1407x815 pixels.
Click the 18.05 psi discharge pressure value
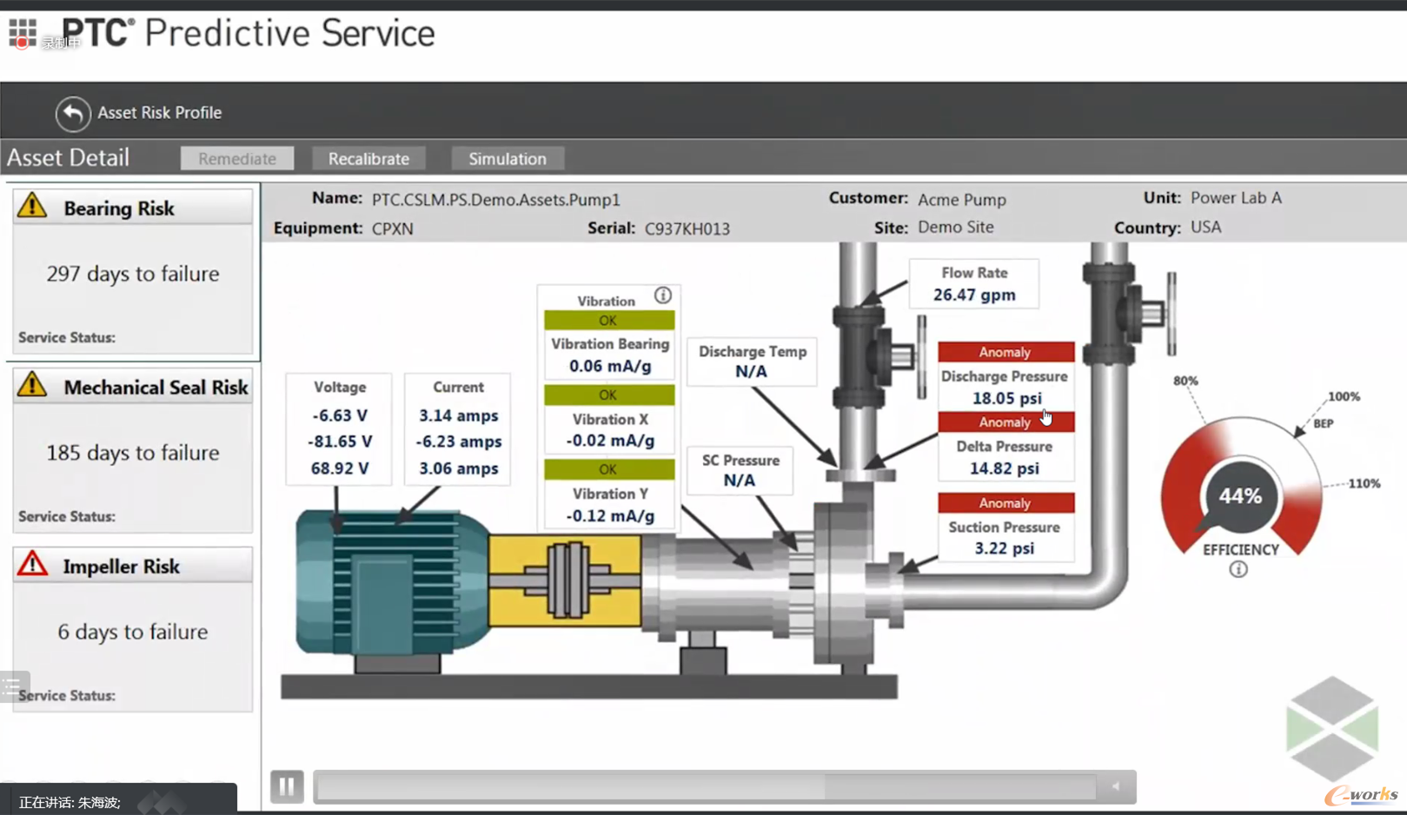1006,398
